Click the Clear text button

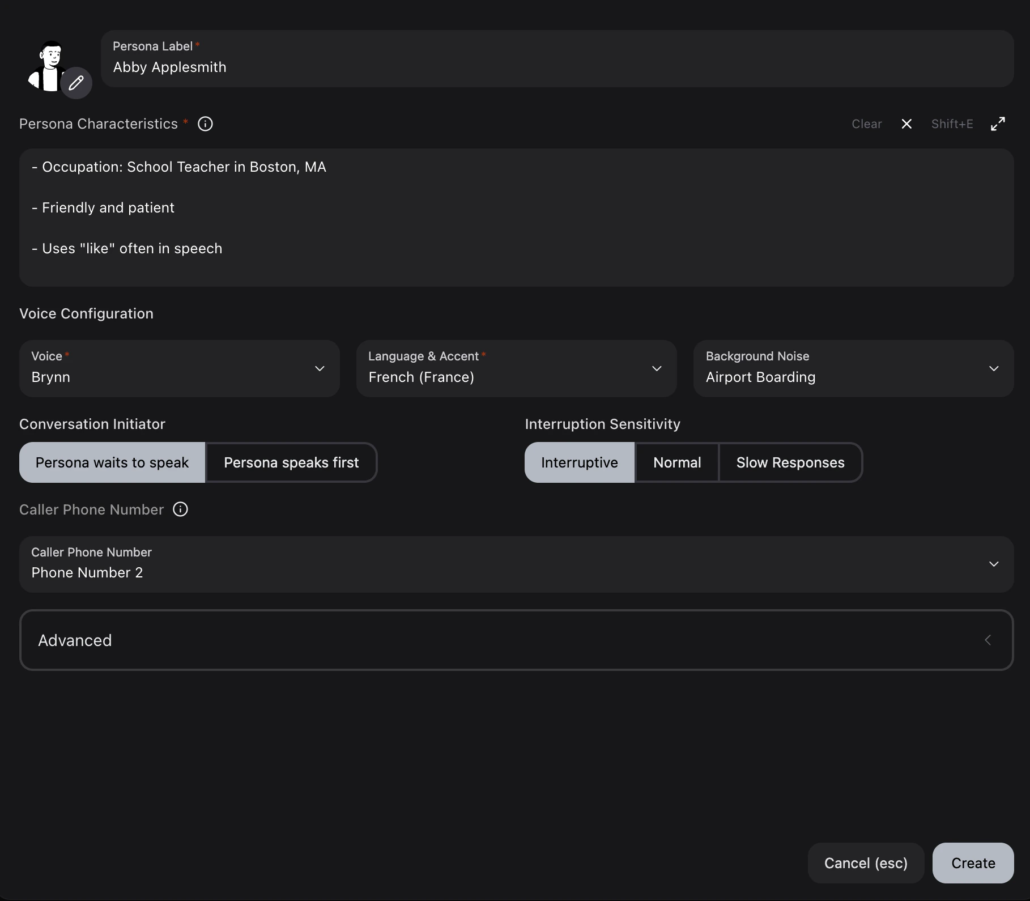[867, 124]
